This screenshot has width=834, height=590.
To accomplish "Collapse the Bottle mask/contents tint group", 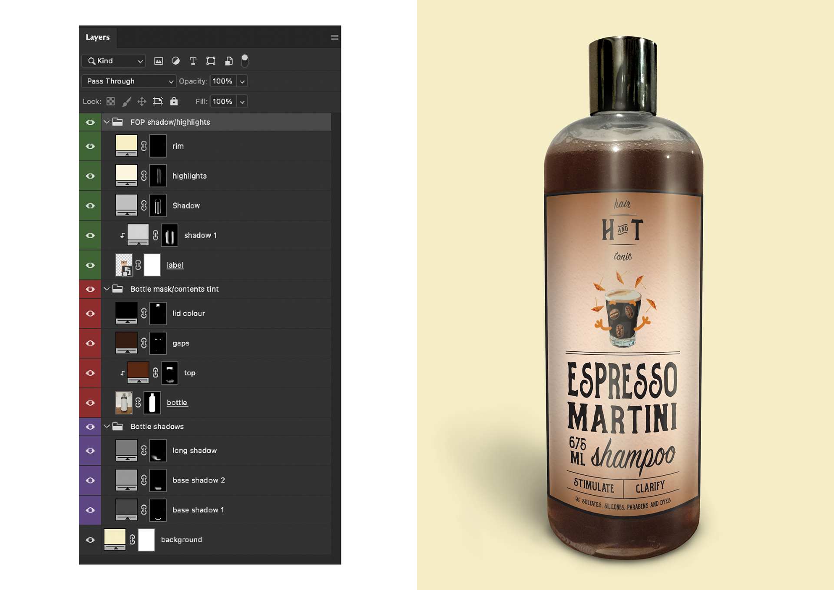I will 106,289.
